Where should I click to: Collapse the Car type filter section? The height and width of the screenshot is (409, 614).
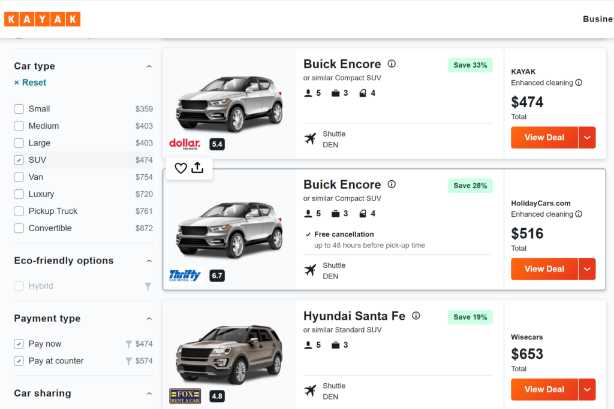pos(149,66)
